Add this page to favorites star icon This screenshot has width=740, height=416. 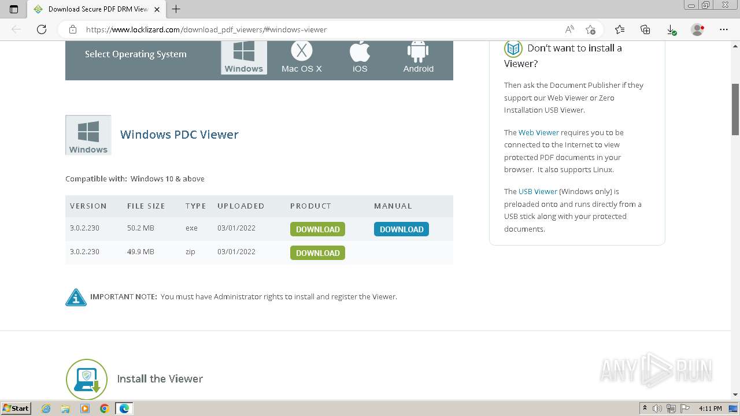pyautogui.click(x=590, y=29)
